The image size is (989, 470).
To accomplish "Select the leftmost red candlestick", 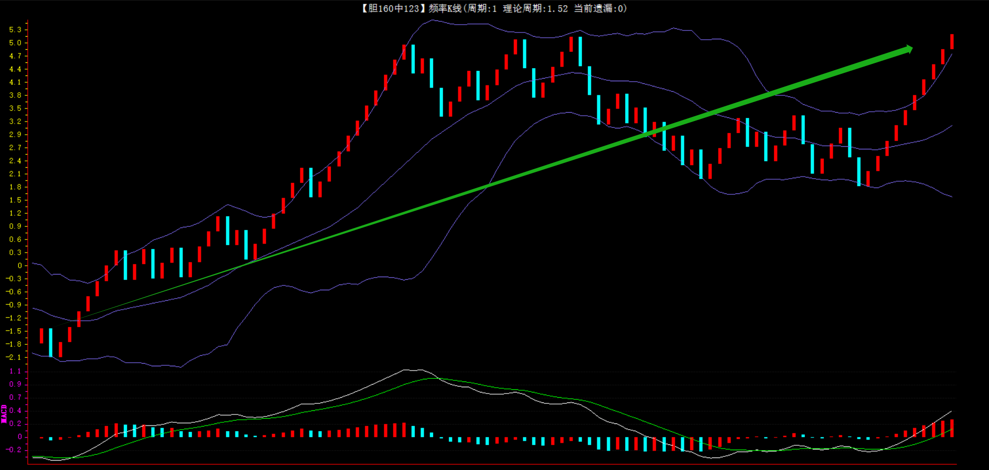I will tap(41, 335).
